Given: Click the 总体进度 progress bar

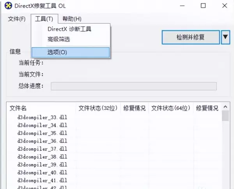Looking at the screenshot, I should 133,86.
